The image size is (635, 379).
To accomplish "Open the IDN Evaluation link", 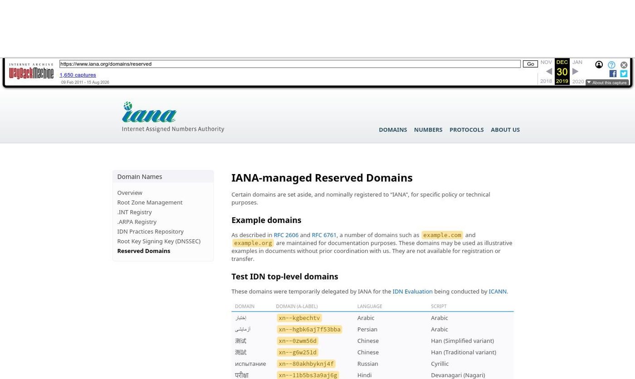I will coord(412,292).
